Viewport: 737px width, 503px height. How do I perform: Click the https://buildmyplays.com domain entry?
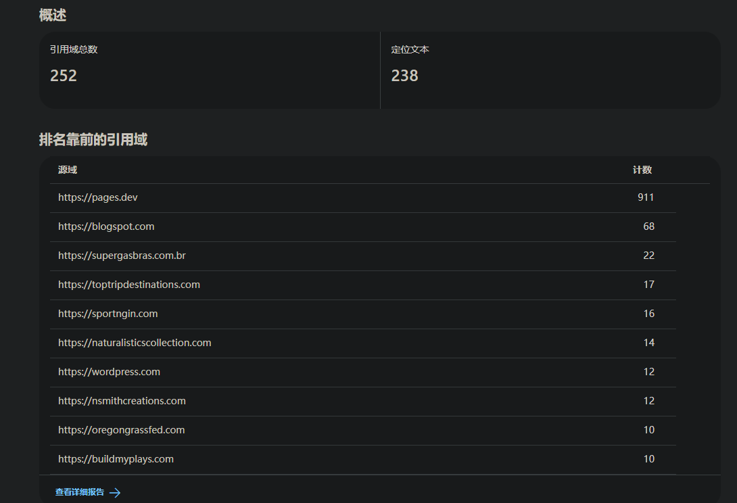[x=116, y=459]
